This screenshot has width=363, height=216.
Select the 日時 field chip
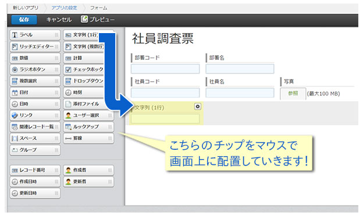click(35, 104)
